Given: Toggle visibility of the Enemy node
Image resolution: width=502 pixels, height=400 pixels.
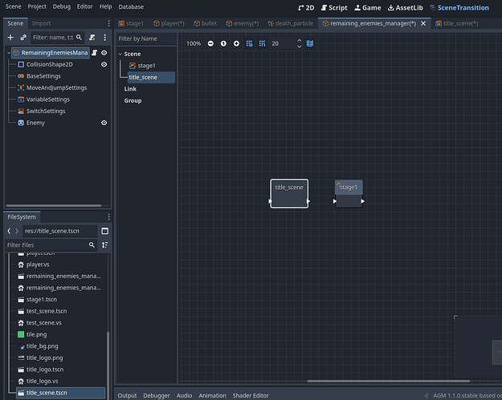Looking at the screenshot, I should [x=104, y=123].
